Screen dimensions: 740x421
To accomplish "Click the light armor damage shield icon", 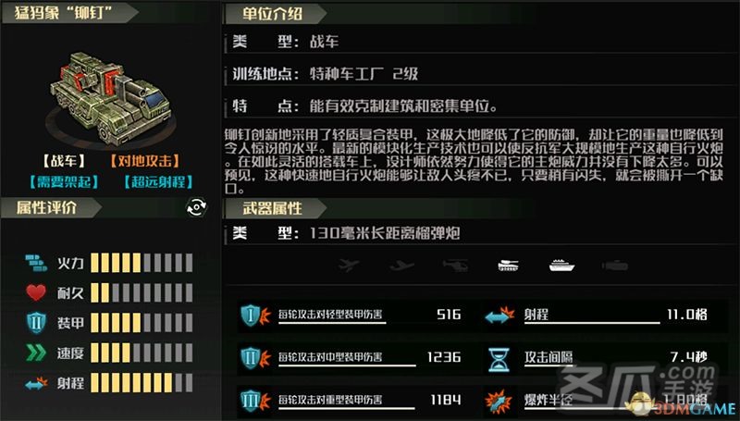I will pyautogui.click(x=255, y=316).
